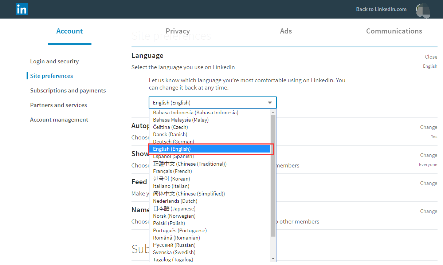Screen dimensions: 443x265
Task: Click the language dropdown arrow
Action: click(x=270, y=103)
